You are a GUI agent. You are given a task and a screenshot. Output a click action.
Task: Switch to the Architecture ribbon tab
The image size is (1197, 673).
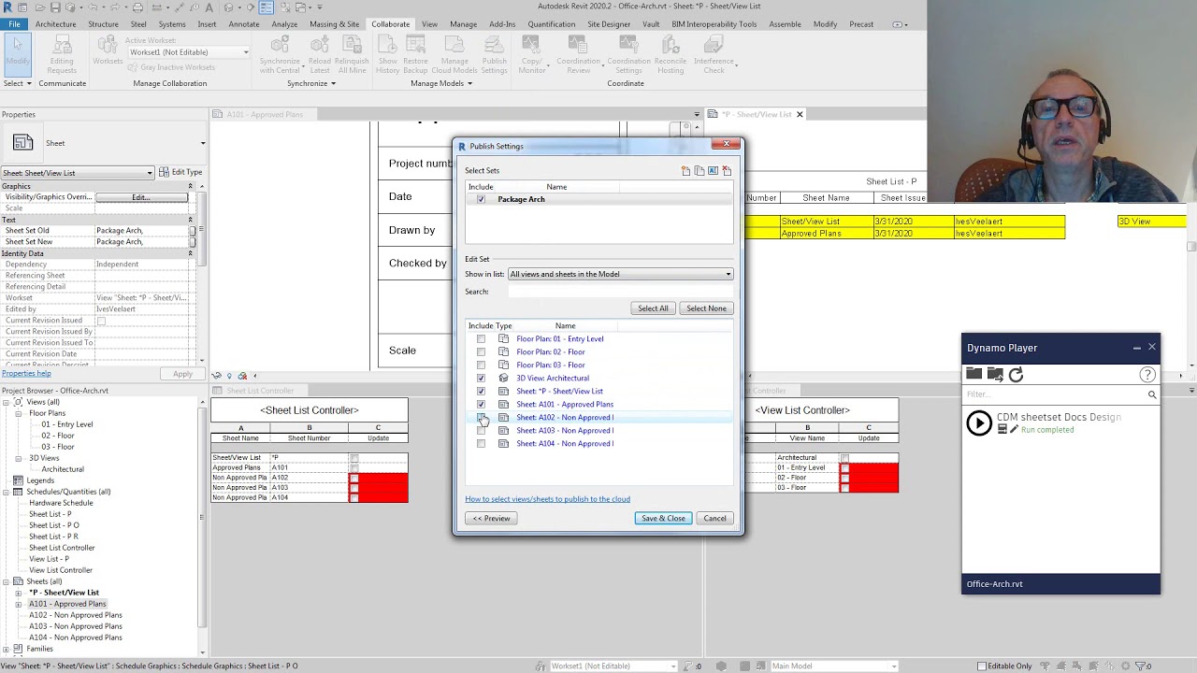pos(56,24)
